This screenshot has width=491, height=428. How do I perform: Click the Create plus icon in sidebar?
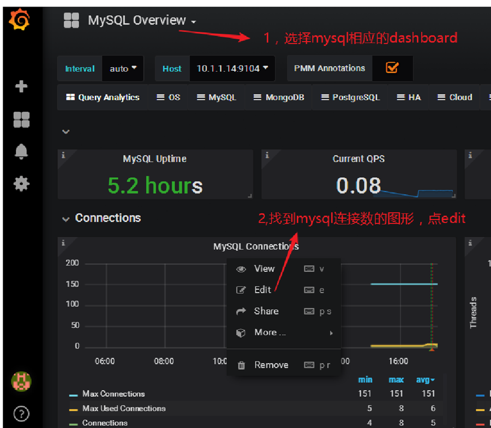pos(21,86)
